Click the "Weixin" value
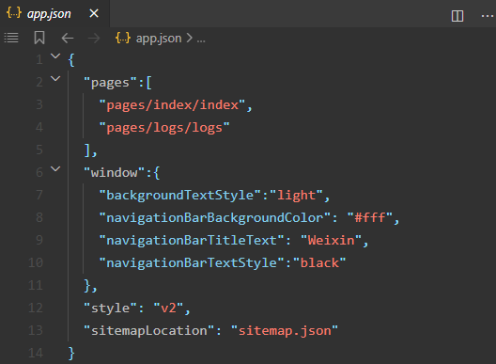496x364 pixels. [331, 240]
